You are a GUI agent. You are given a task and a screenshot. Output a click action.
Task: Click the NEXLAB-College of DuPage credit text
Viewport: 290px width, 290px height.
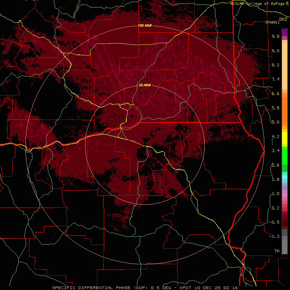[257, 4]
